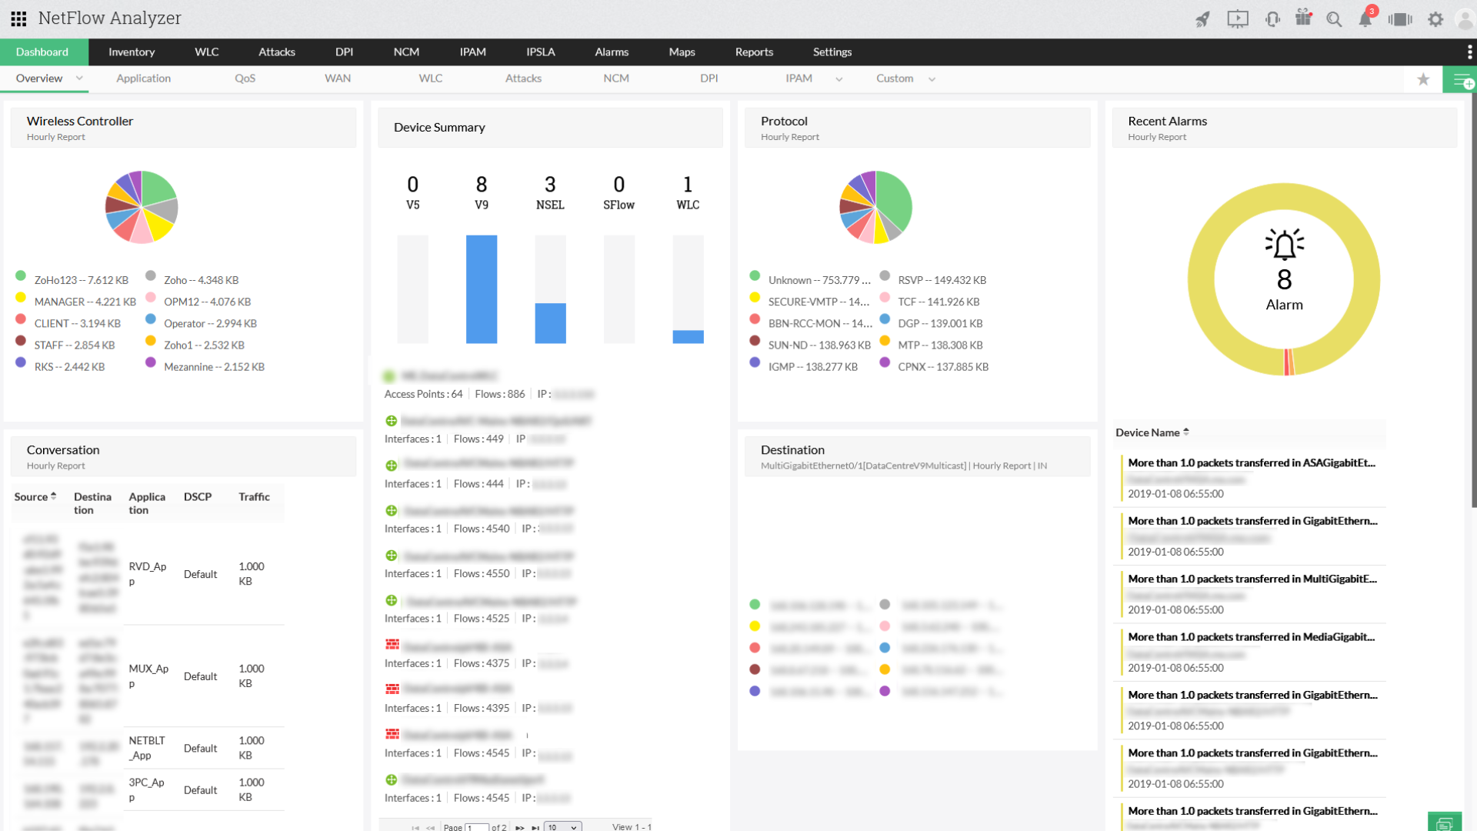Open the Inventory menu tab
Screen dimensions: 1477x831
(132, 52)
